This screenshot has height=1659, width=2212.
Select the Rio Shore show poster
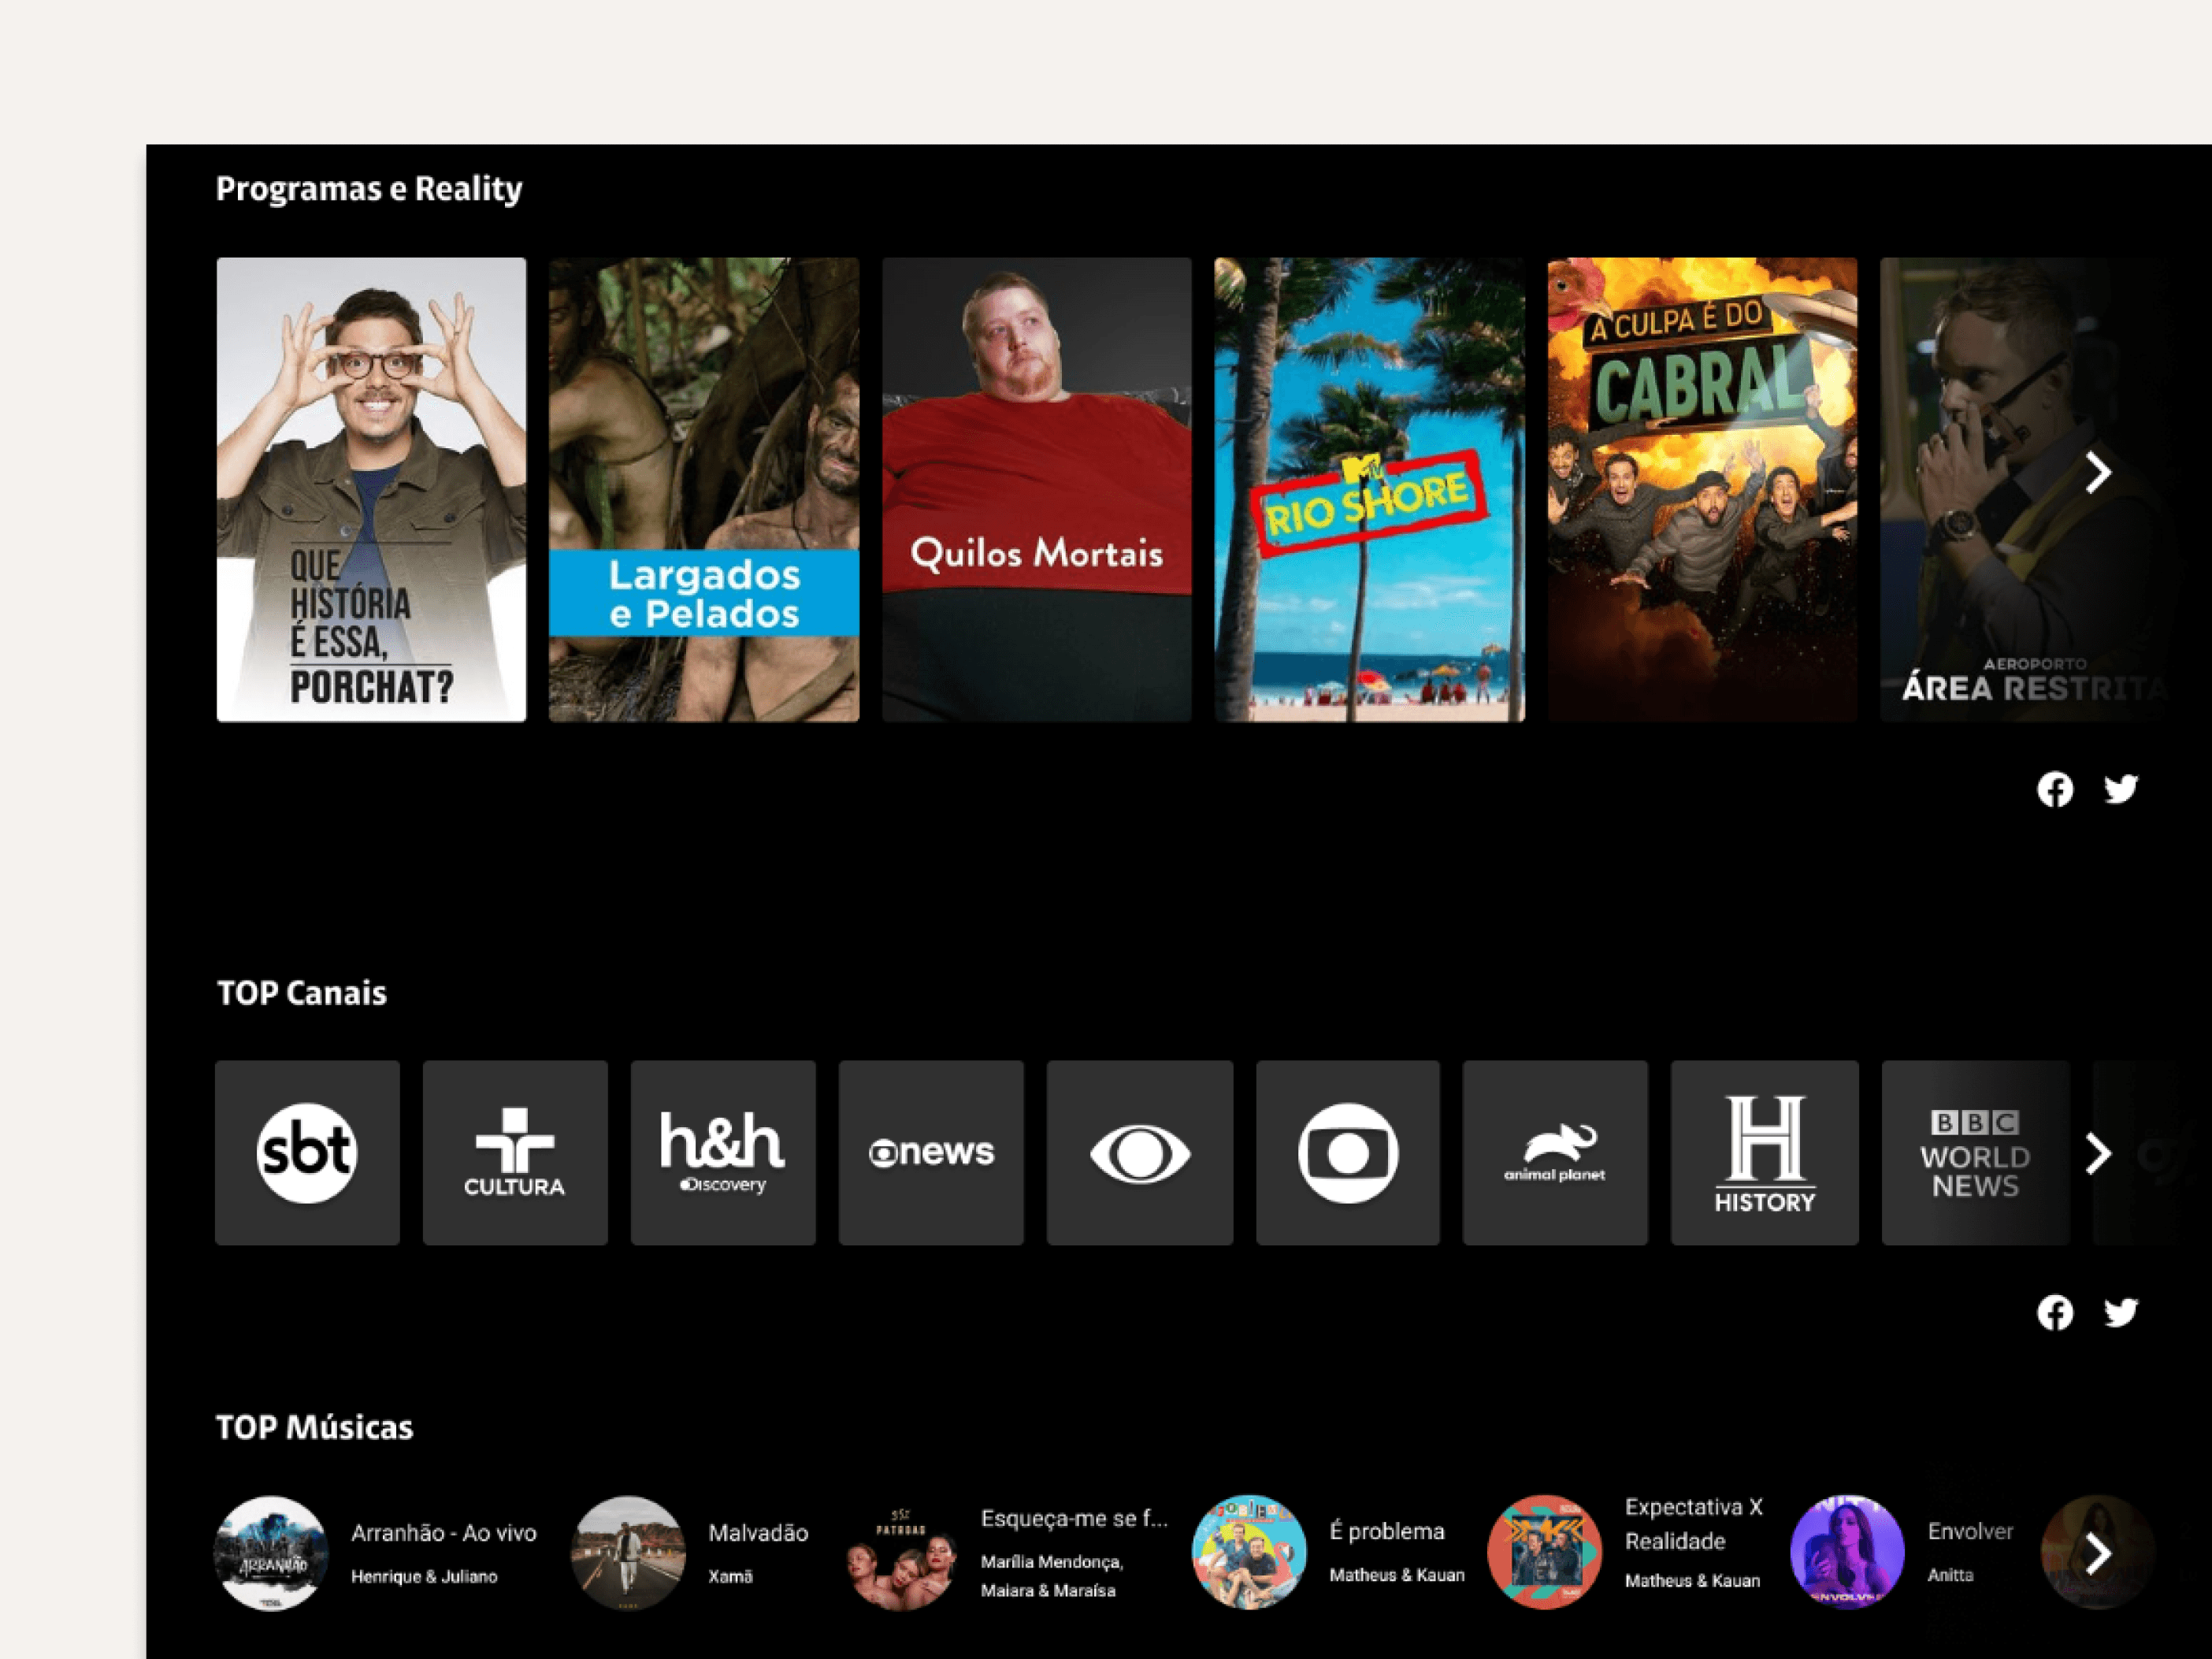pos(1369,489)
